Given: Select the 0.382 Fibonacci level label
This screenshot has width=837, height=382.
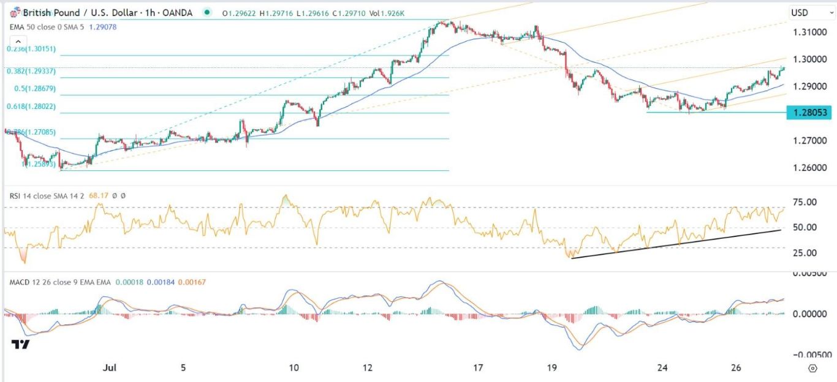Looking at the screenshot, I should [x=31, y=71].
